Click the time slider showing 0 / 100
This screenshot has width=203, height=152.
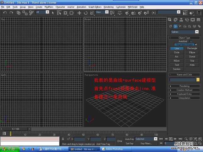(x=15, y=129)
